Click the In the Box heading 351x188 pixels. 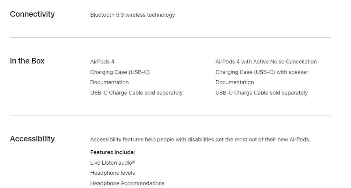click(27, 61)
